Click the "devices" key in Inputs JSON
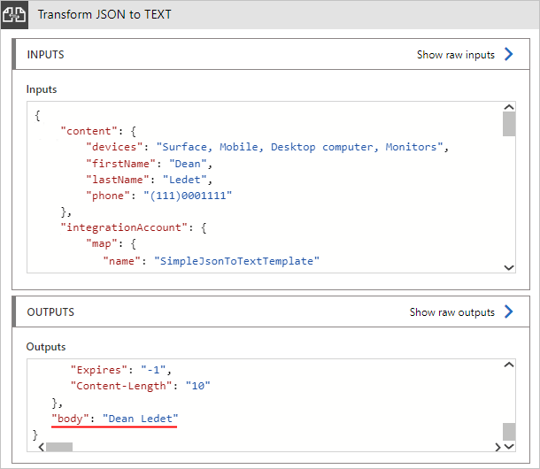The image size is (540, 469). pos(118,147)
